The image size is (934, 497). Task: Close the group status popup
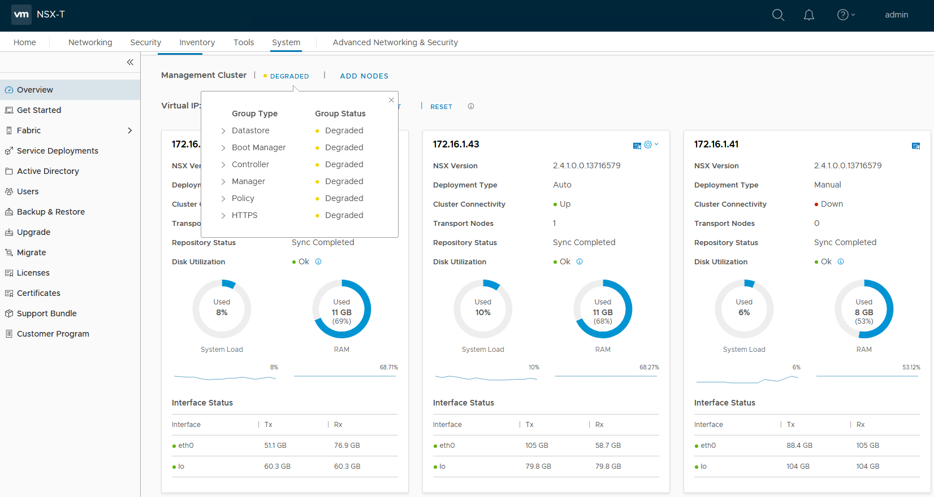click(391, 100)
